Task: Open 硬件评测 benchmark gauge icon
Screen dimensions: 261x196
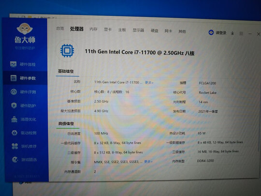Action: click(x=14, y=92)
